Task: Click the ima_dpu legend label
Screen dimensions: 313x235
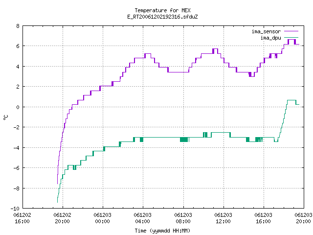Action: (x=270, y=38)
